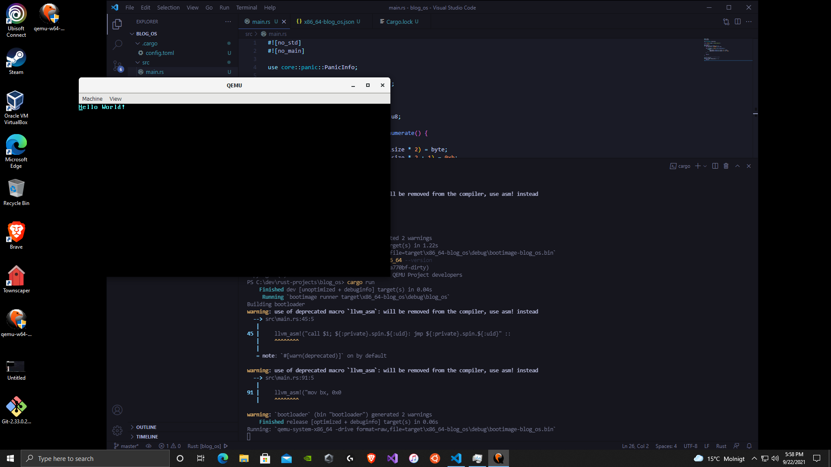Open Source Control view with badge 6
Viewport: 831px width, 467px height.
click(117, 66)
